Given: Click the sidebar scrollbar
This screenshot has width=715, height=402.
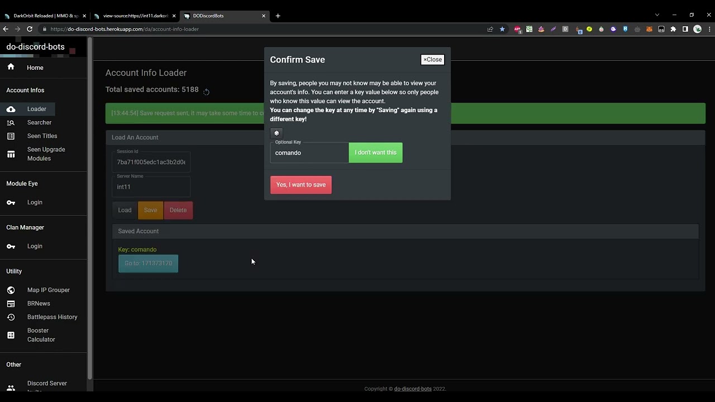Looking at the screenshot, I should [90, 207].
